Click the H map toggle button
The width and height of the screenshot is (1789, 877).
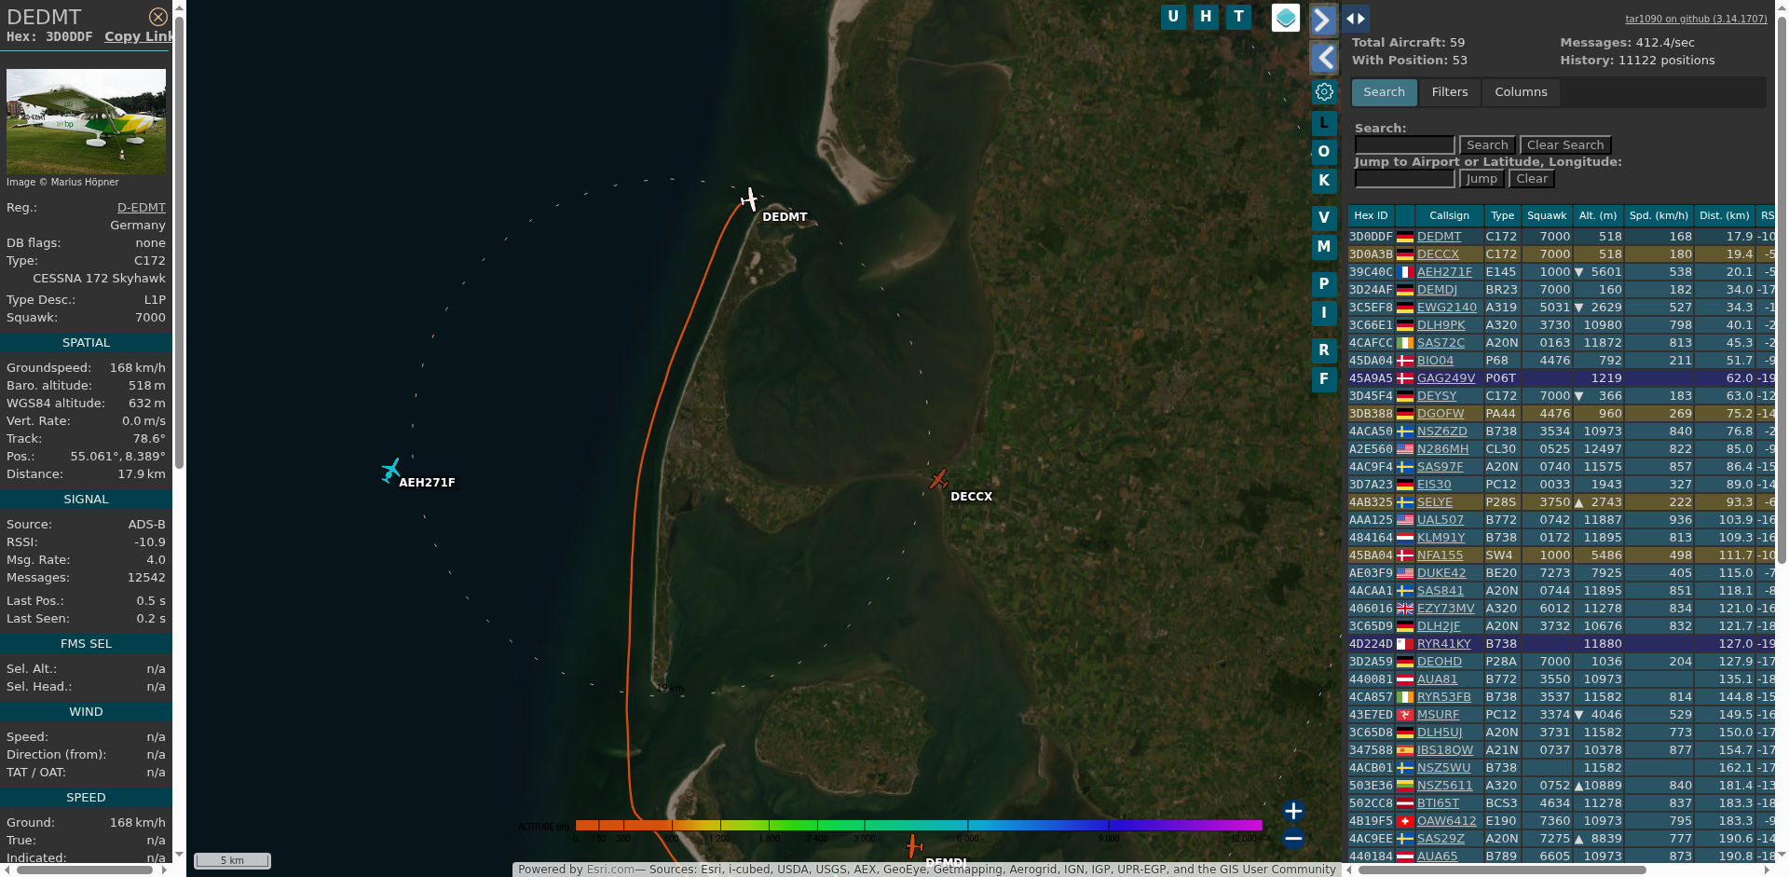1206,17
